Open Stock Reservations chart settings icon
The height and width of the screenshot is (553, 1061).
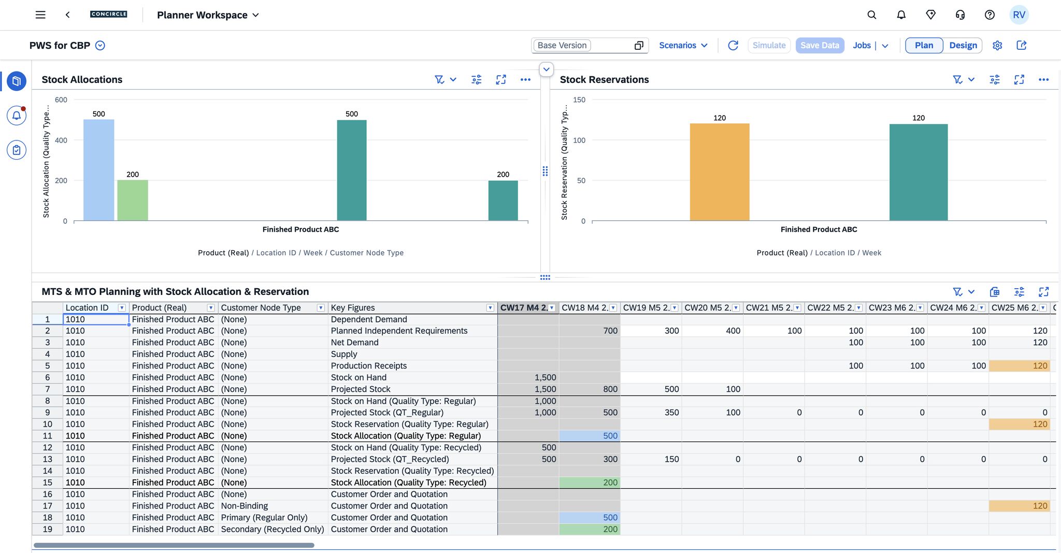point(995,80)
